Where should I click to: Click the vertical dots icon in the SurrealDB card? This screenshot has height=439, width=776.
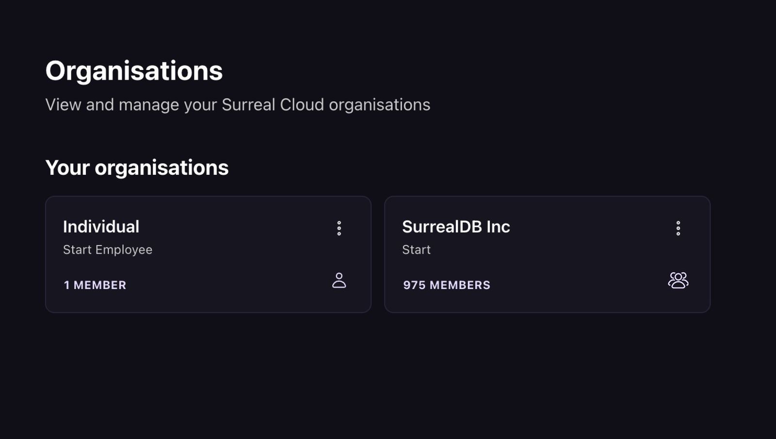[x=678, y=228]
